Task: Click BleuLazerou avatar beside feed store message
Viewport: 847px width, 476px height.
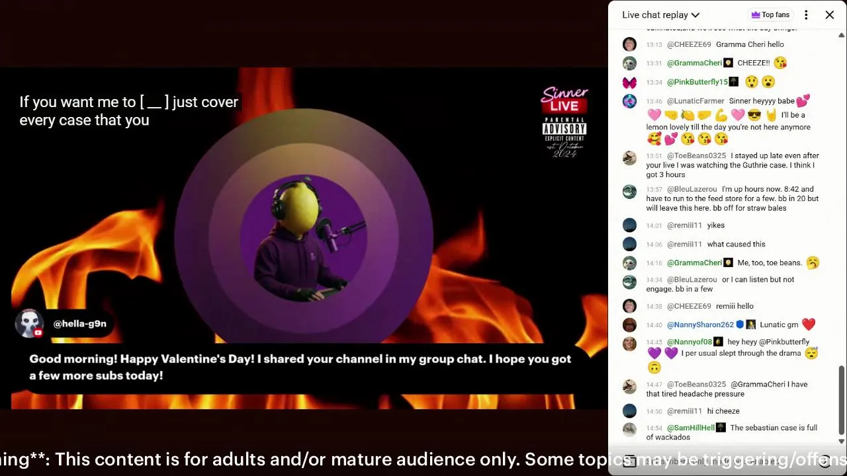Action: (629, 191)
